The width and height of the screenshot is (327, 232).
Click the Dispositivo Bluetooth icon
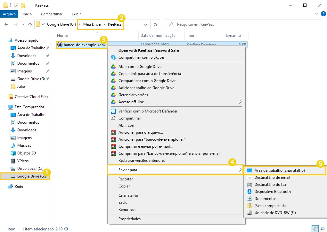tap(249, 192)
